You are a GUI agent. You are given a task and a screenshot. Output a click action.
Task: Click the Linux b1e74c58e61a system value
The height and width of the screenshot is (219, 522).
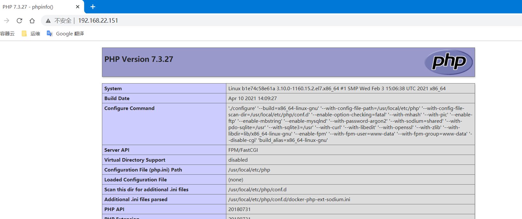337,89
